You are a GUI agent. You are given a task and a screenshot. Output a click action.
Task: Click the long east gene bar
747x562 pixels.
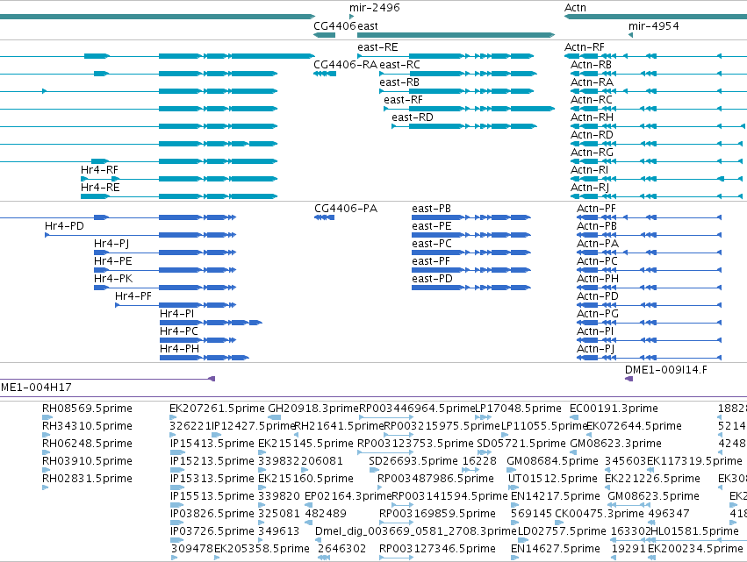pos(456,35)
